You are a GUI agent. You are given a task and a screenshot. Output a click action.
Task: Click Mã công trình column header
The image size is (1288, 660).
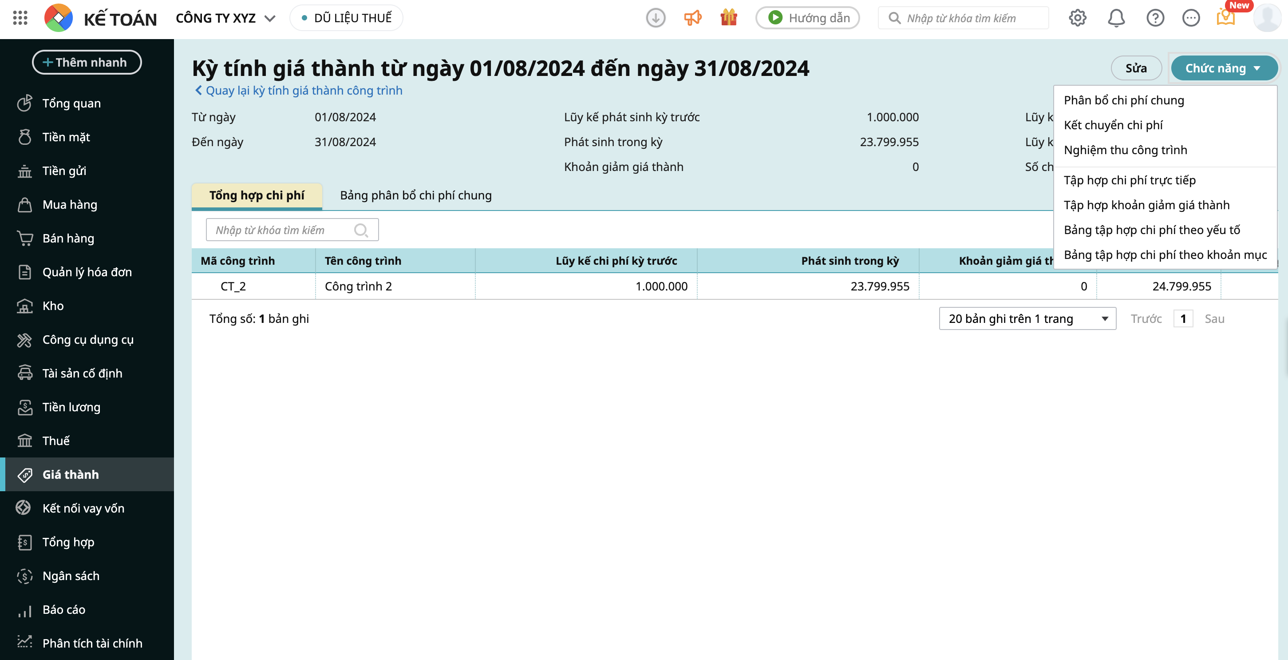coord(253,261)
